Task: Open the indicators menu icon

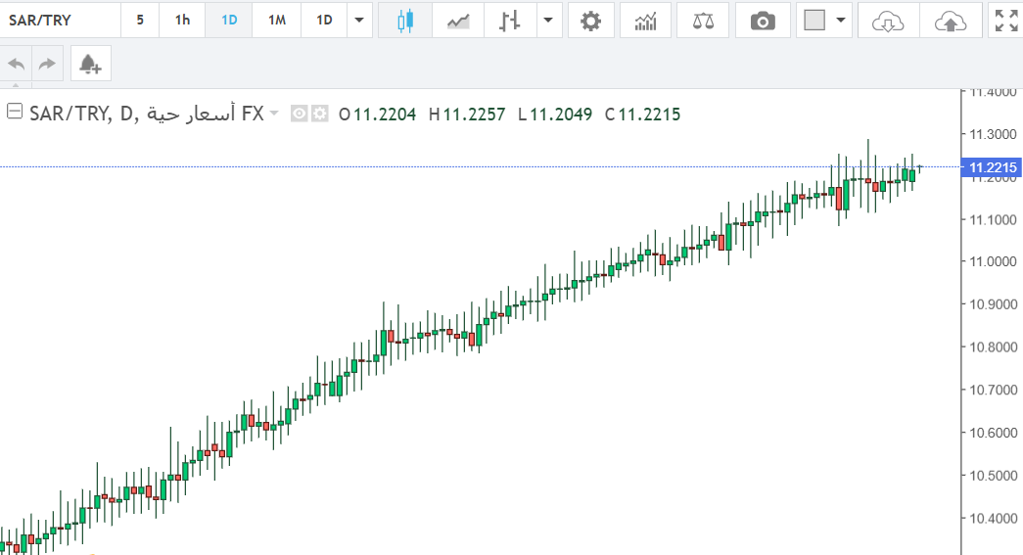Action: click(x=645, y=21)
